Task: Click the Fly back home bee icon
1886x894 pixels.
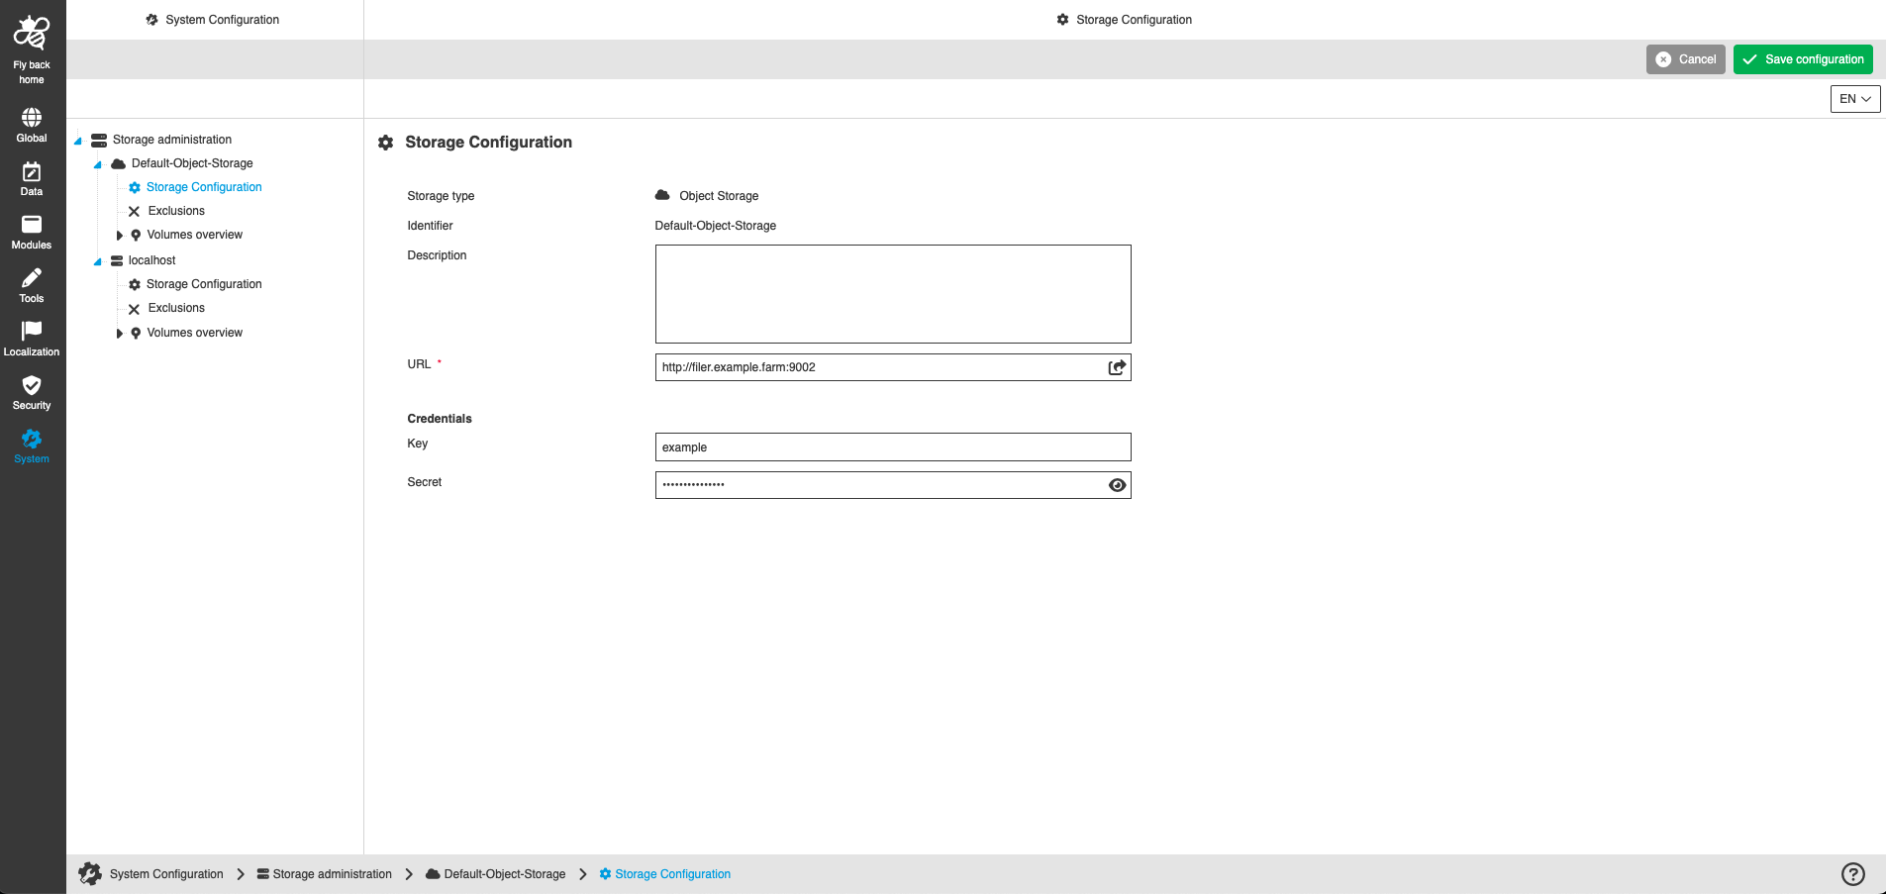Action: tap(31, 33)
